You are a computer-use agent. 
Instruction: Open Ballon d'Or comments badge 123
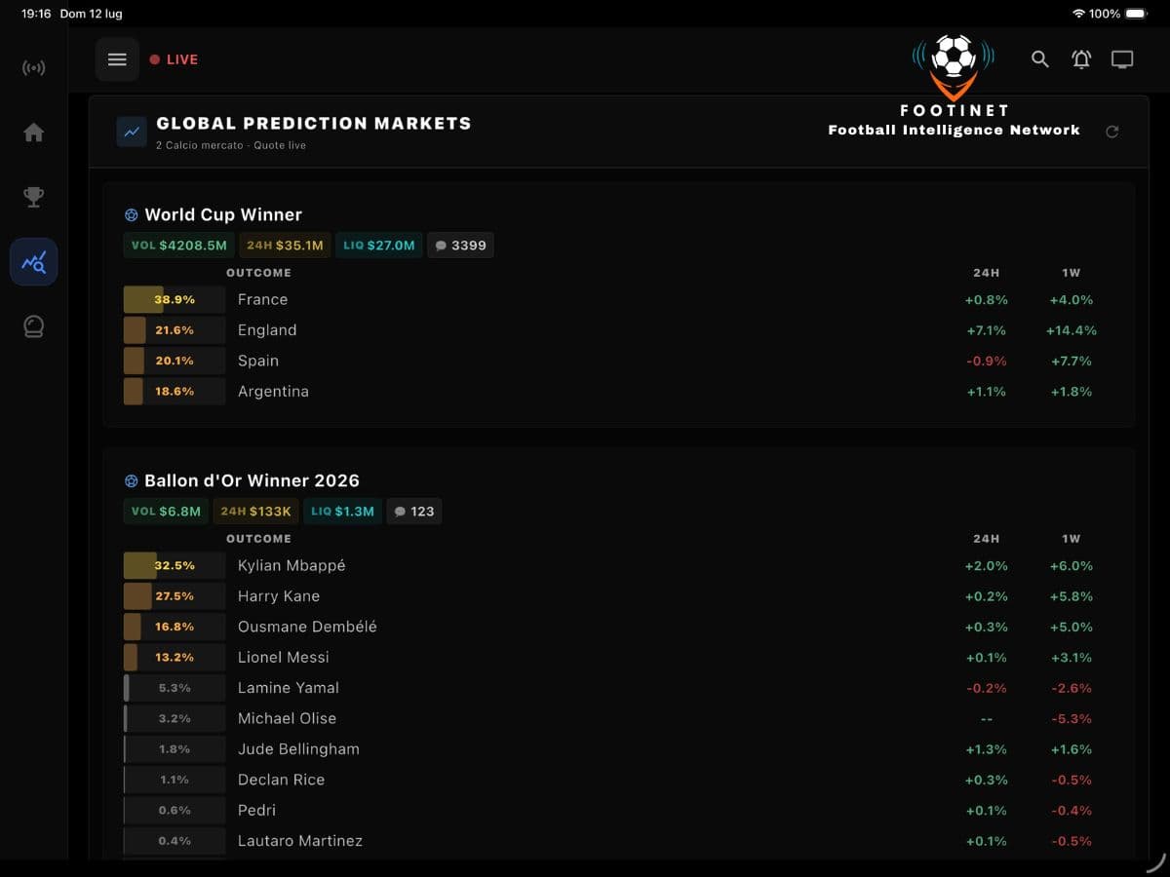414,512
